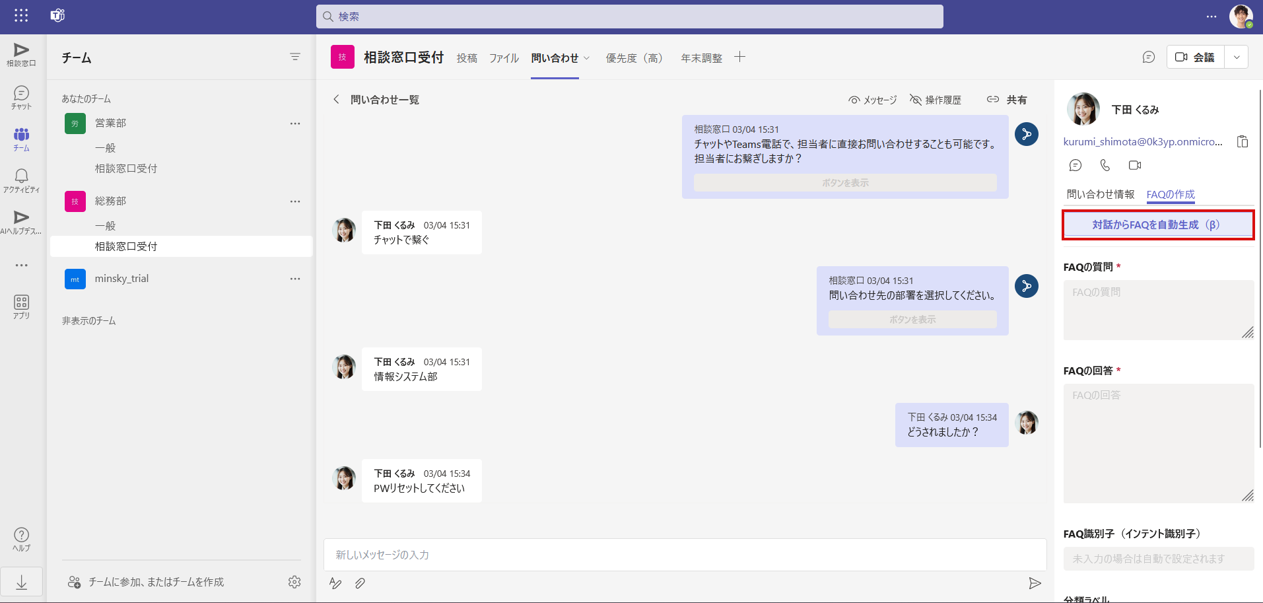1263x603 pixels.
Task: Open 総務部 team more options
Action: (x=295, y=201)
